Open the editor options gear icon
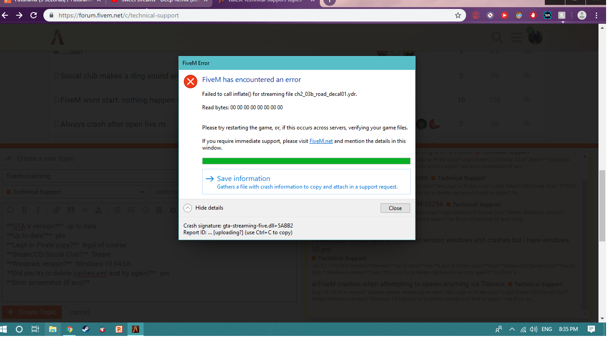Screen dimensions: 611x344 tap(173, 210)
